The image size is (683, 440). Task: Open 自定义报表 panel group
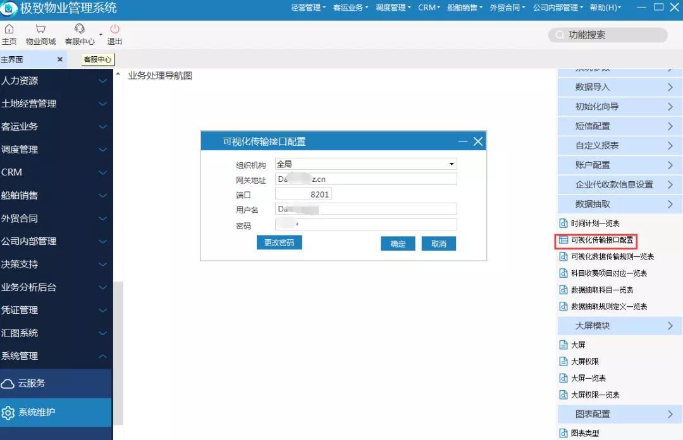tap(619, 146)
